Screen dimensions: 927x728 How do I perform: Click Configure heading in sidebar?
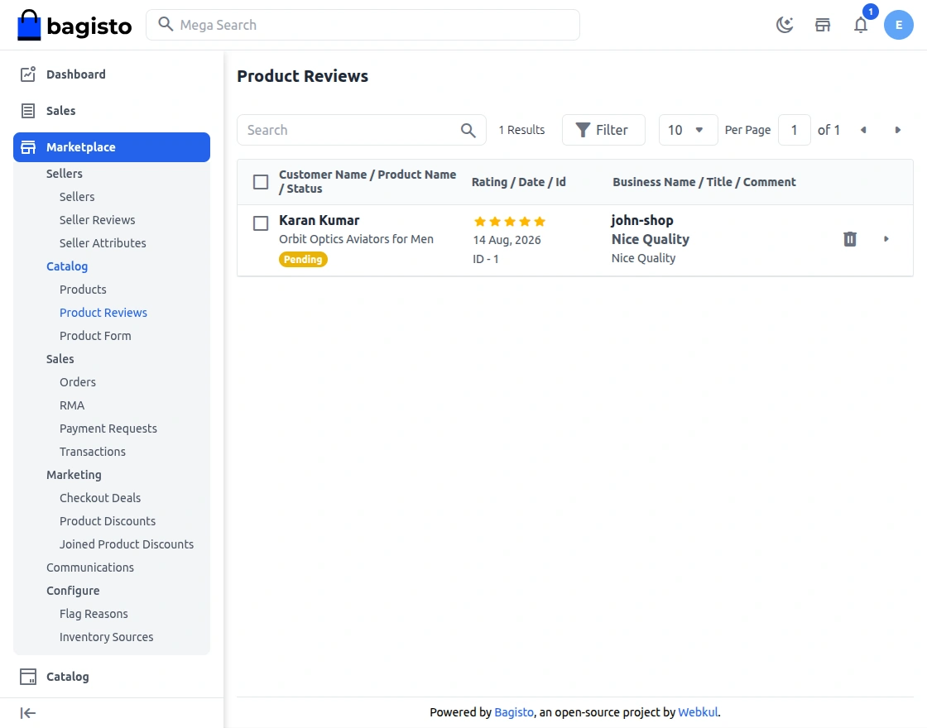click(x=73, y=591)
